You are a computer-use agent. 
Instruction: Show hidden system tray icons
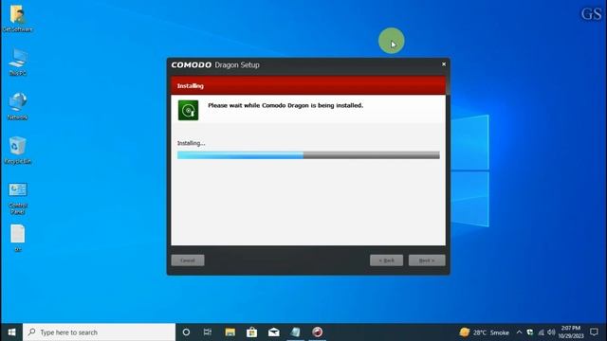(519, 332)
